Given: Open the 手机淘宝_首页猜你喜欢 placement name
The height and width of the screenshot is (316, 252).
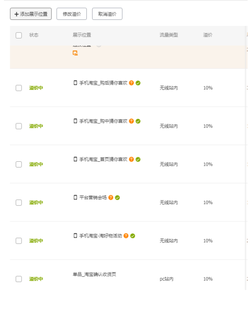Looking at the screenshot, I should [104, 159].
